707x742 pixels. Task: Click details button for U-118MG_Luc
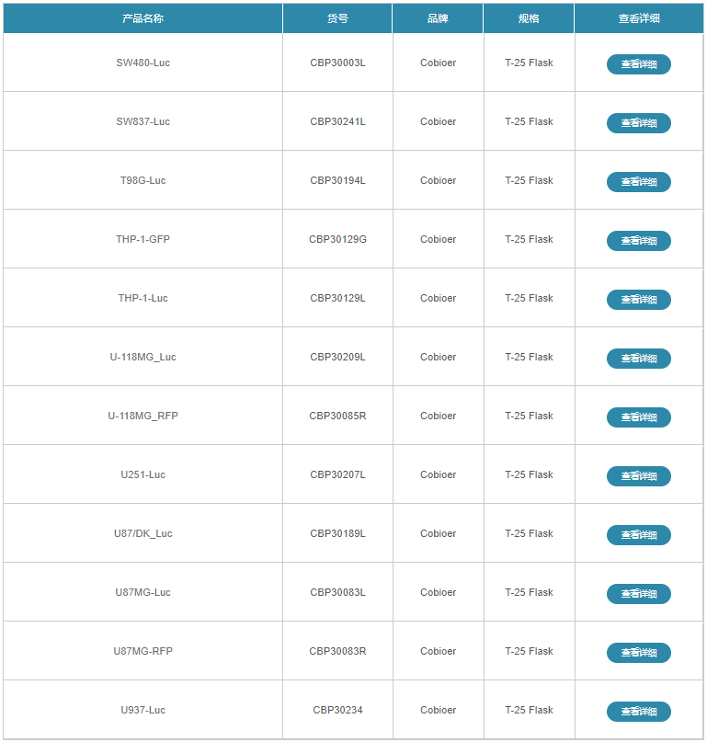[638, 359]
